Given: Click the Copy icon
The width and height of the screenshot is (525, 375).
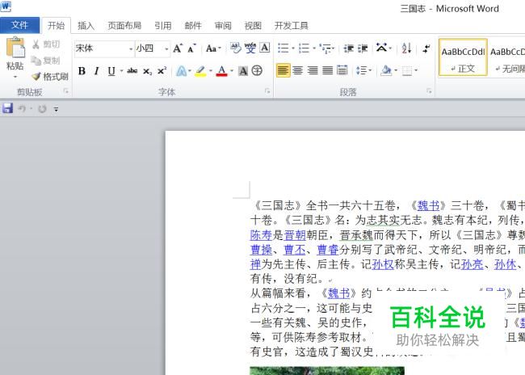Looking at the screenshot, I should (x=36, y=61).
